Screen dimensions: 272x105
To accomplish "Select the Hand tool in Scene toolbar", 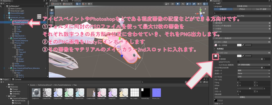I will (52, 10).
